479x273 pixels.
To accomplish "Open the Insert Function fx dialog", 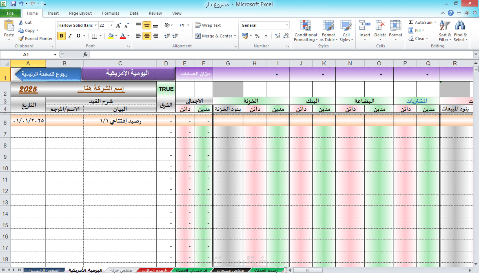I will (x=85, y=54).
